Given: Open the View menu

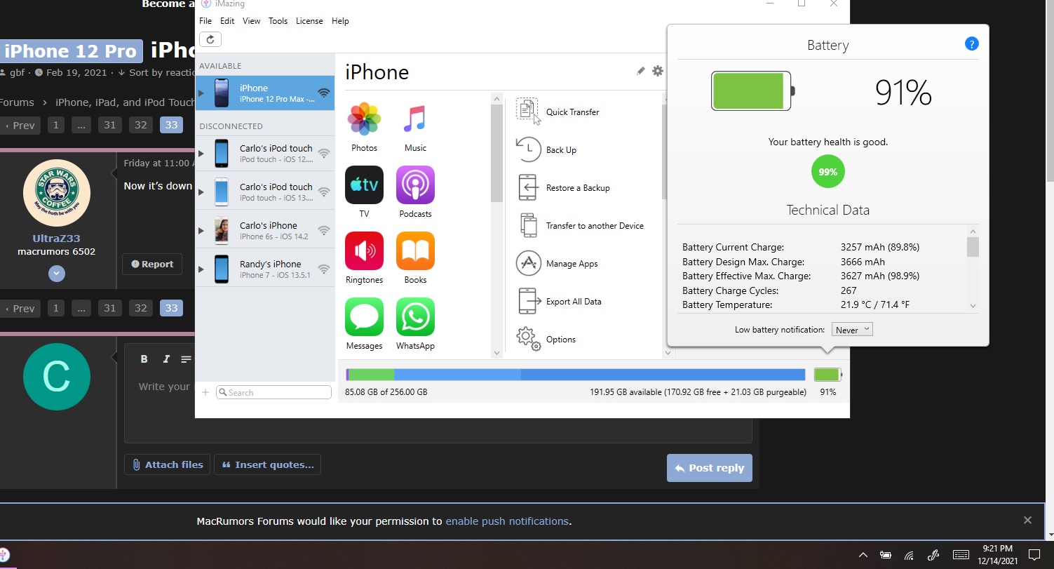Looking at the screenshot, I should tap(252, 21).
